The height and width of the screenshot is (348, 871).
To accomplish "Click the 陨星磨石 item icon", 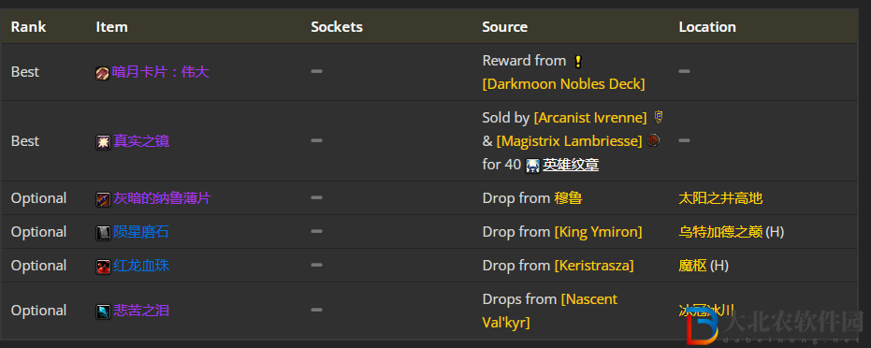I will [x=103, y=233].
